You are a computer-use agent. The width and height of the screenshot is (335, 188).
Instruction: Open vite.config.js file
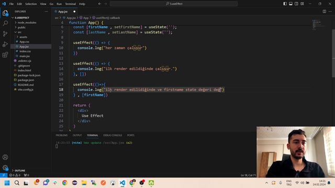31,89
